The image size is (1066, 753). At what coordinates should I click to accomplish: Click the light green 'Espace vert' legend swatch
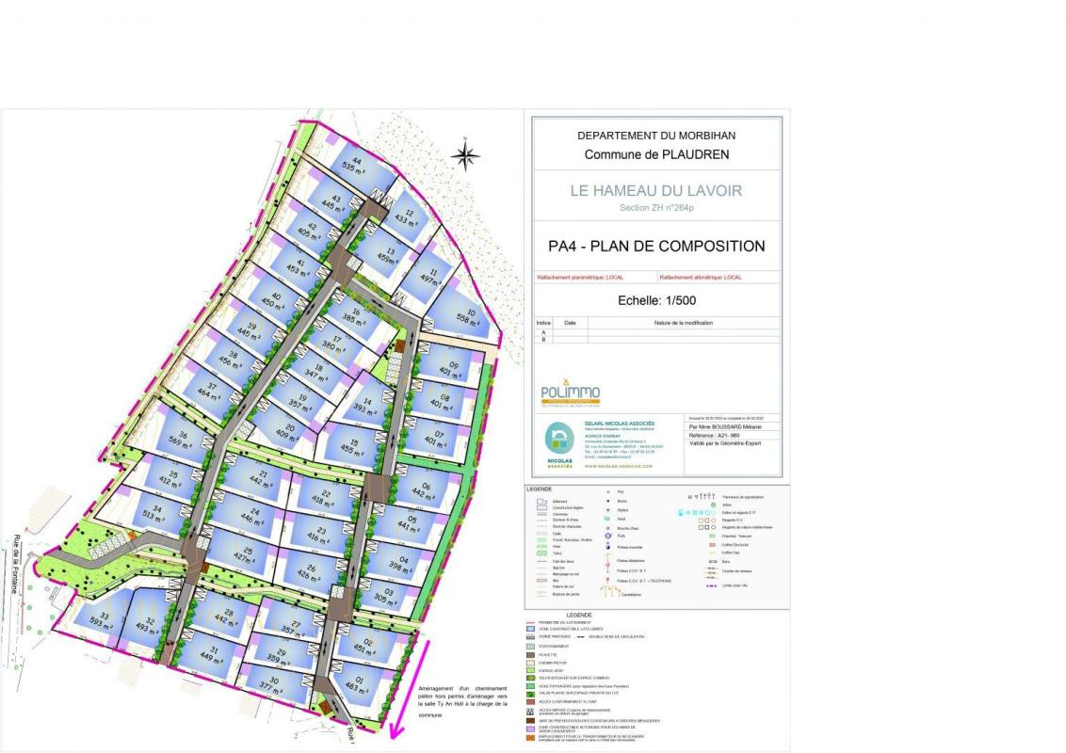[531, 671]
